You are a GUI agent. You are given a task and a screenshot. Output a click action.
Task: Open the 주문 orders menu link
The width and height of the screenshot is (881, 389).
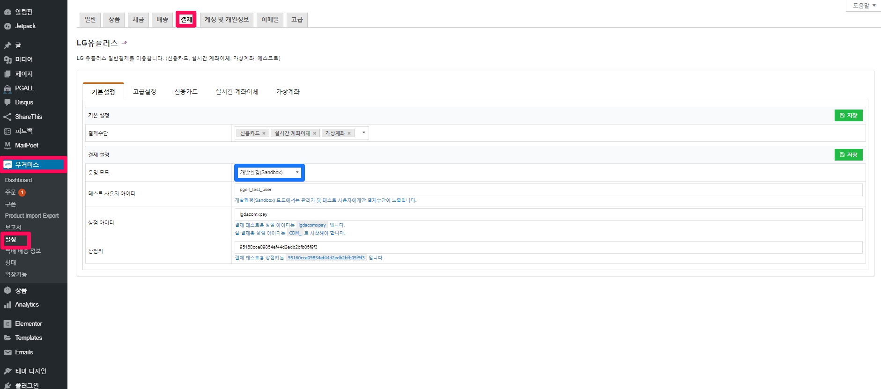11,192
